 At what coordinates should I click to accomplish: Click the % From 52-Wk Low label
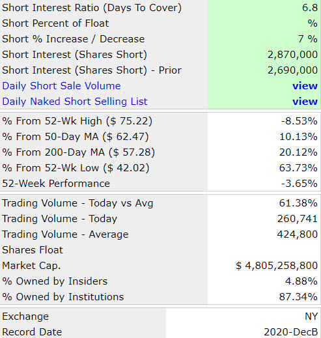[x=76, y=168]
